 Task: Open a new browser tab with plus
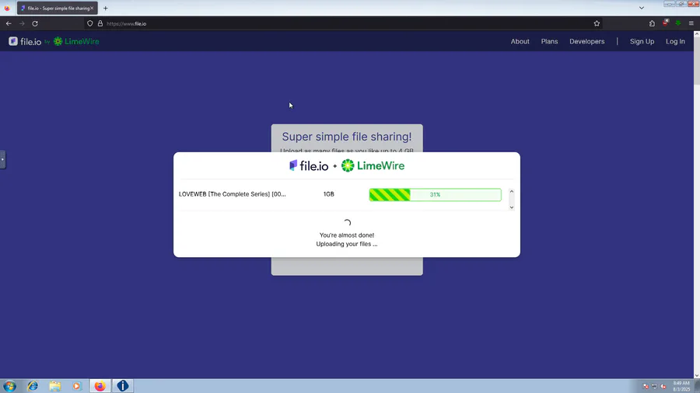tap(105, 8)
